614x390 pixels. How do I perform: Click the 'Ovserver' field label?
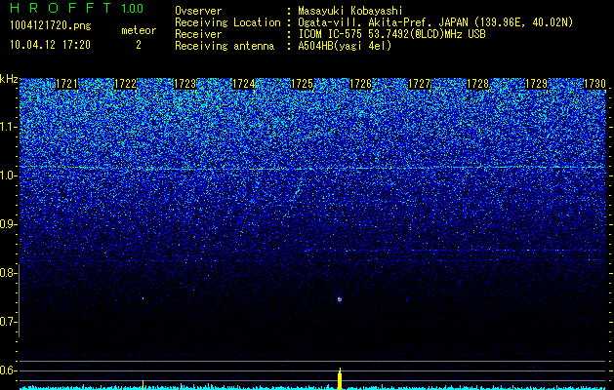click(198, 11)
